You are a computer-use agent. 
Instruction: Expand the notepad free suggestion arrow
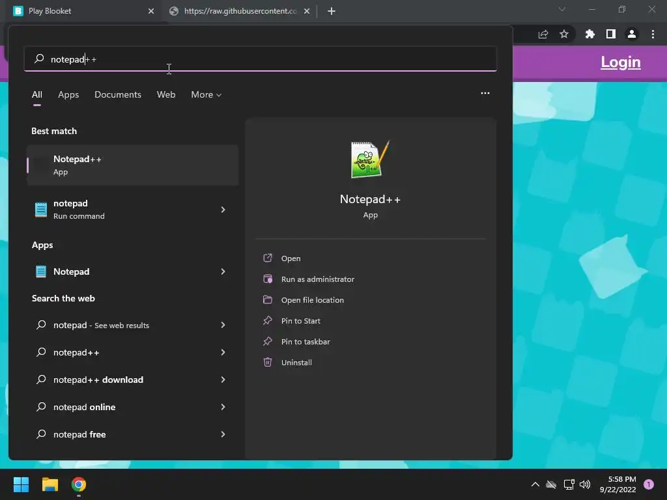(x=223, y=434)
